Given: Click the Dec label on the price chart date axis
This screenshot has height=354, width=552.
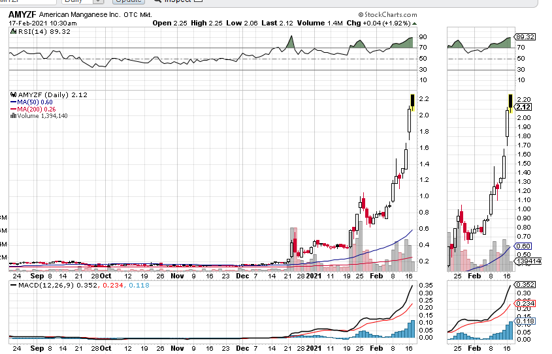Looking at the screenshot, I should (242, 276).
